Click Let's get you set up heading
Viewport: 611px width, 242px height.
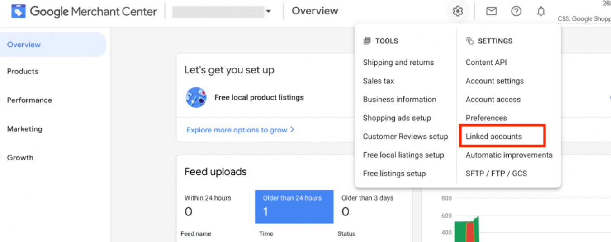pos(229,70)
